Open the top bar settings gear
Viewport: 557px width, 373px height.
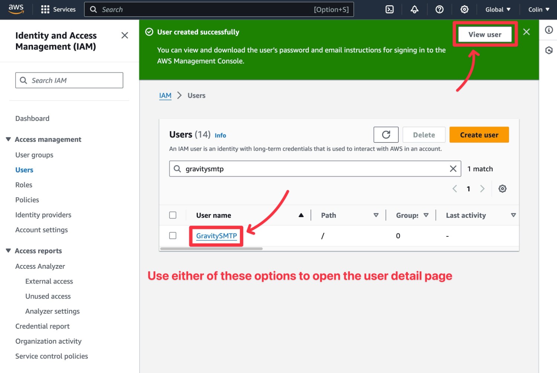click(x=464, y=10)
